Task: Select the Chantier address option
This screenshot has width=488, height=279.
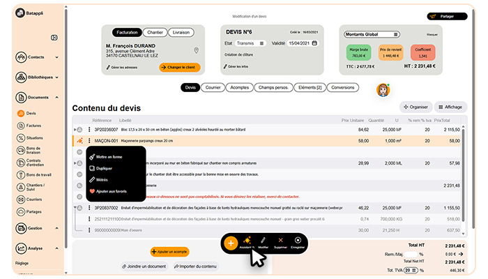Action: (155, 32)
